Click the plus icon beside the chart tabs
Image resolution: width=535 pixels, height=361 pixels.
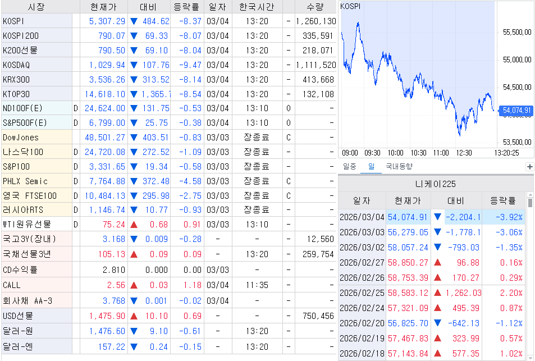tap(529, 167)
